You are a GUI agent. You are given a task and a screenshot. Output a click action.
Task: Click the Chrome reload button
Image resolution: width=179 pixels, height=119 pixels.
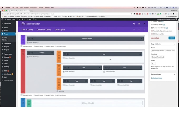point(8,14)
